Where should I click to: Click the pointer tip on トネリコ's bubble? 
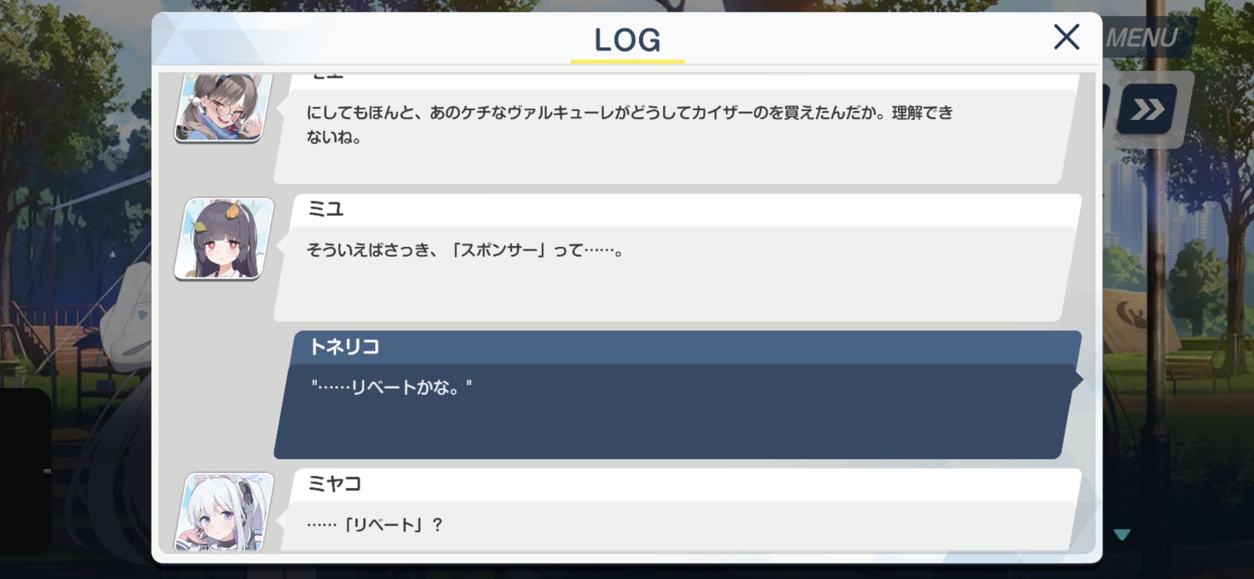[x=1078, y=380]
